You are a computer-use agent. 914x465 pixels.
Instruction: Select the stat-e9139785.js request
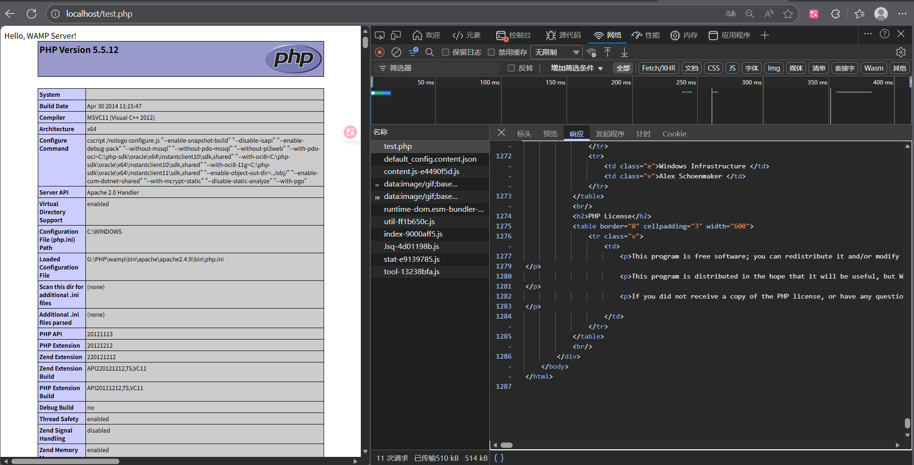(430, 259)
